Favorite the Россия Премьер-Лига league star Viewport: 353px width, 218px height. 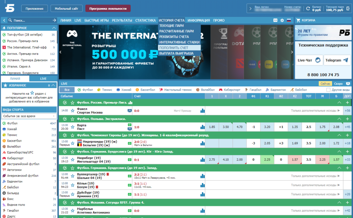tap(72, 103)
